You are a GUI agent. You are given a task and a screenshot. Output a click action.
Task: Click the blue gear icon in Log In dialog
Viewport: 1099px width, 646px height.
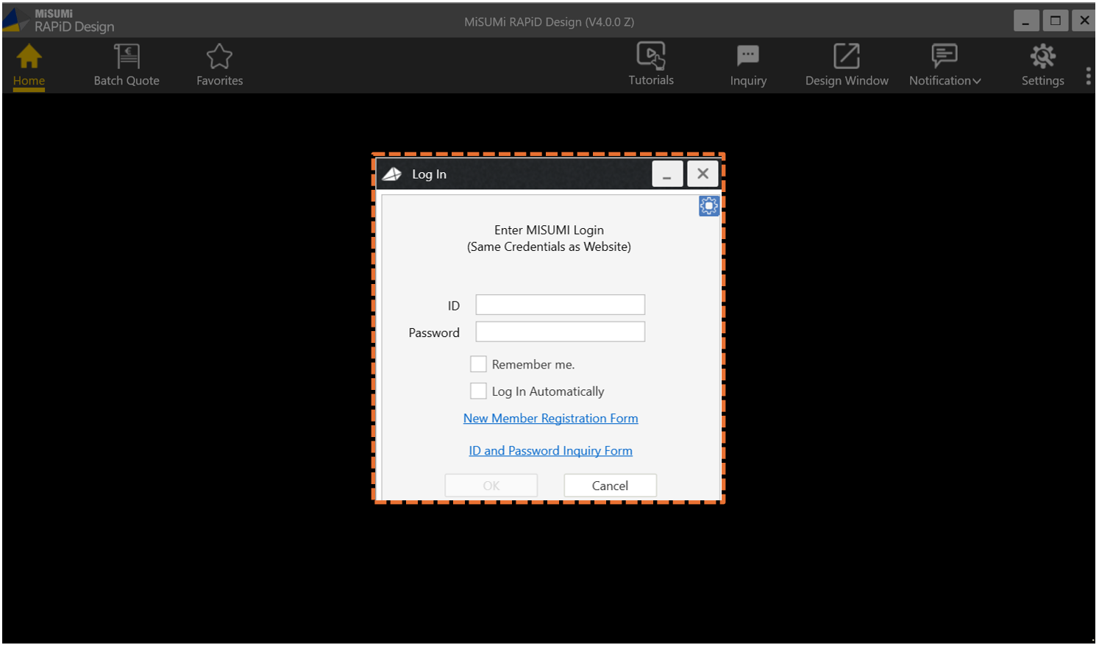pyautogui.click(x=708, y=206)
